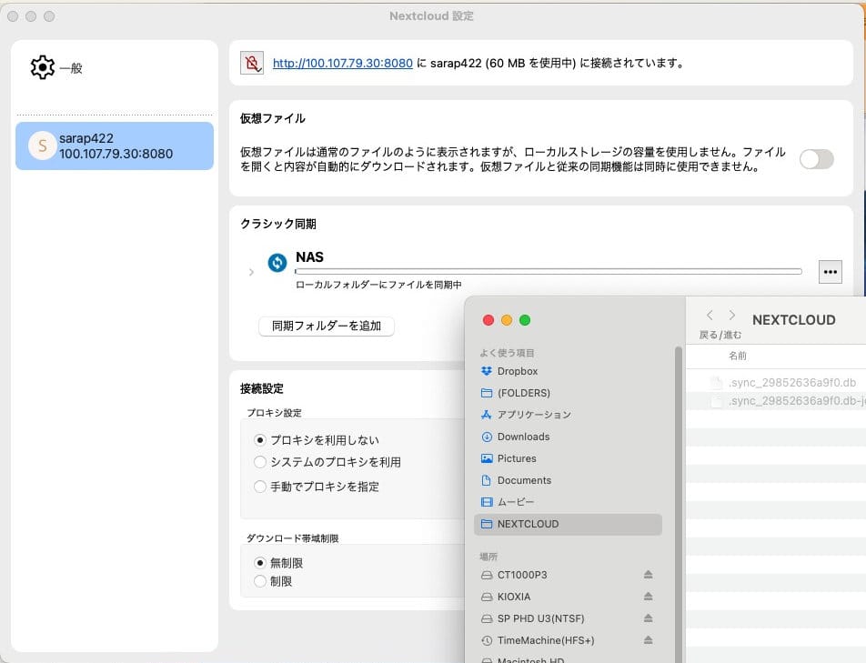Click the SP PHD U3(NTSF) drive icon
Image resolution: width=866 pixels, height=663 pixels.
[487, 618]
